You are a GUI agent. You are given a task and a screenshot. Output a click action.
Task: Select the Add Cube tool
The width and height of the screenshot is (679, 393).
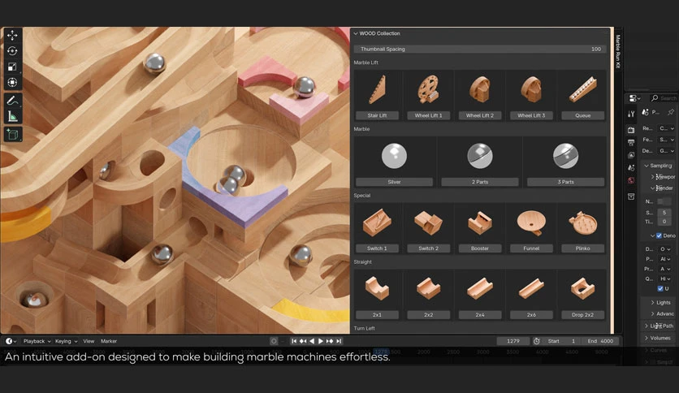tap(12, 135)
